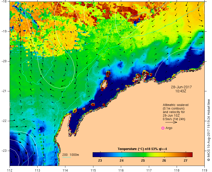The width and height of the screenshot is (212, 172).
Task: Click the '10:43Z' time label
Action: 181,91
